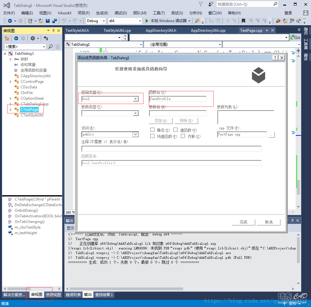Switch to the 错误列表 tab

tap(73, 295)
